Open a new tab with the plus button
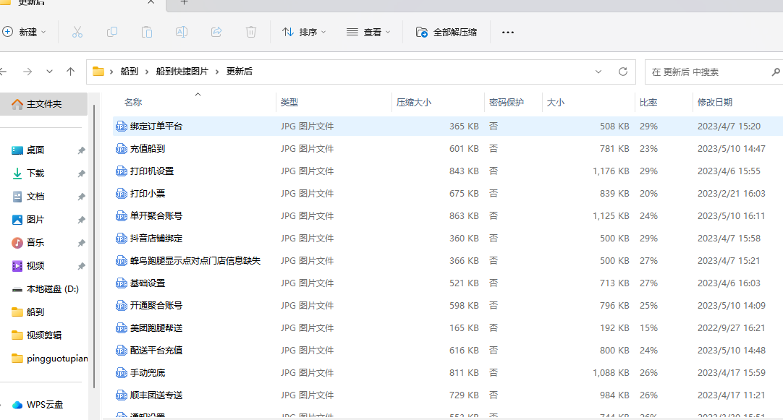 (184, 4)
